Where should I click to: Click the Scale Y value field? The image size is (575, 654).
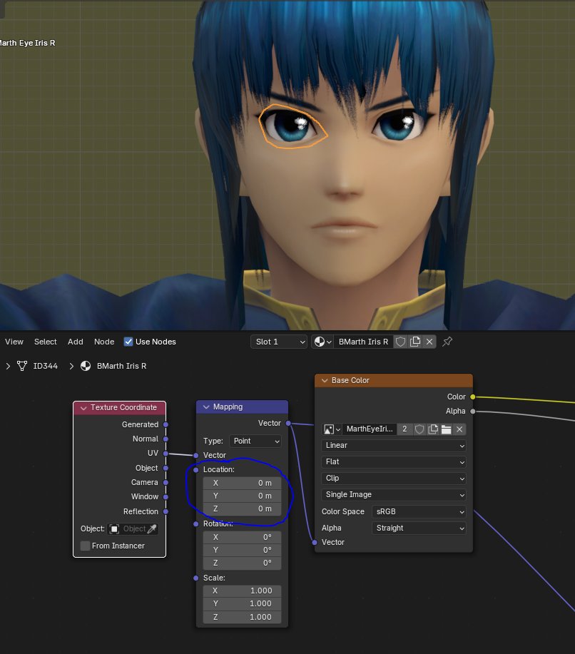point(242,603)
